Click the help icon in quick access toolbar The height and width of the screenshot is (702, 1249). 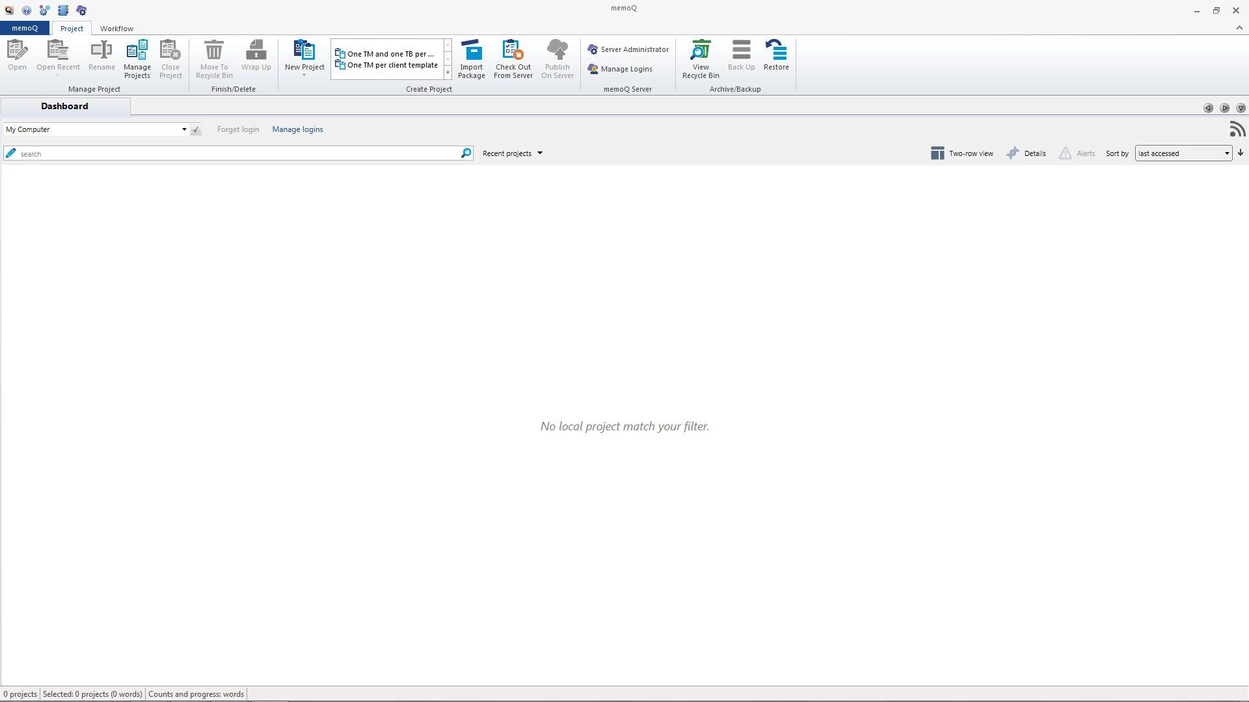click(x=27, y=10)
